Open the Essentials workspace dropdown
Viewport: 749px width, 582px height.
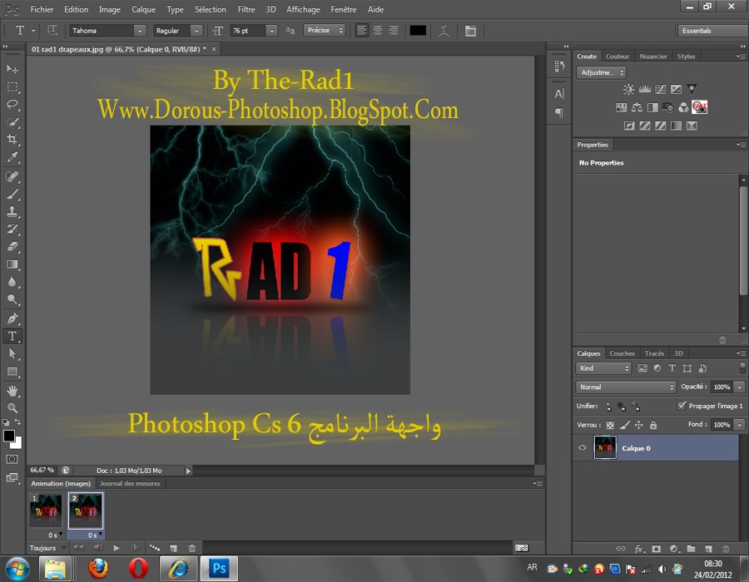click(x=712, y=31)
